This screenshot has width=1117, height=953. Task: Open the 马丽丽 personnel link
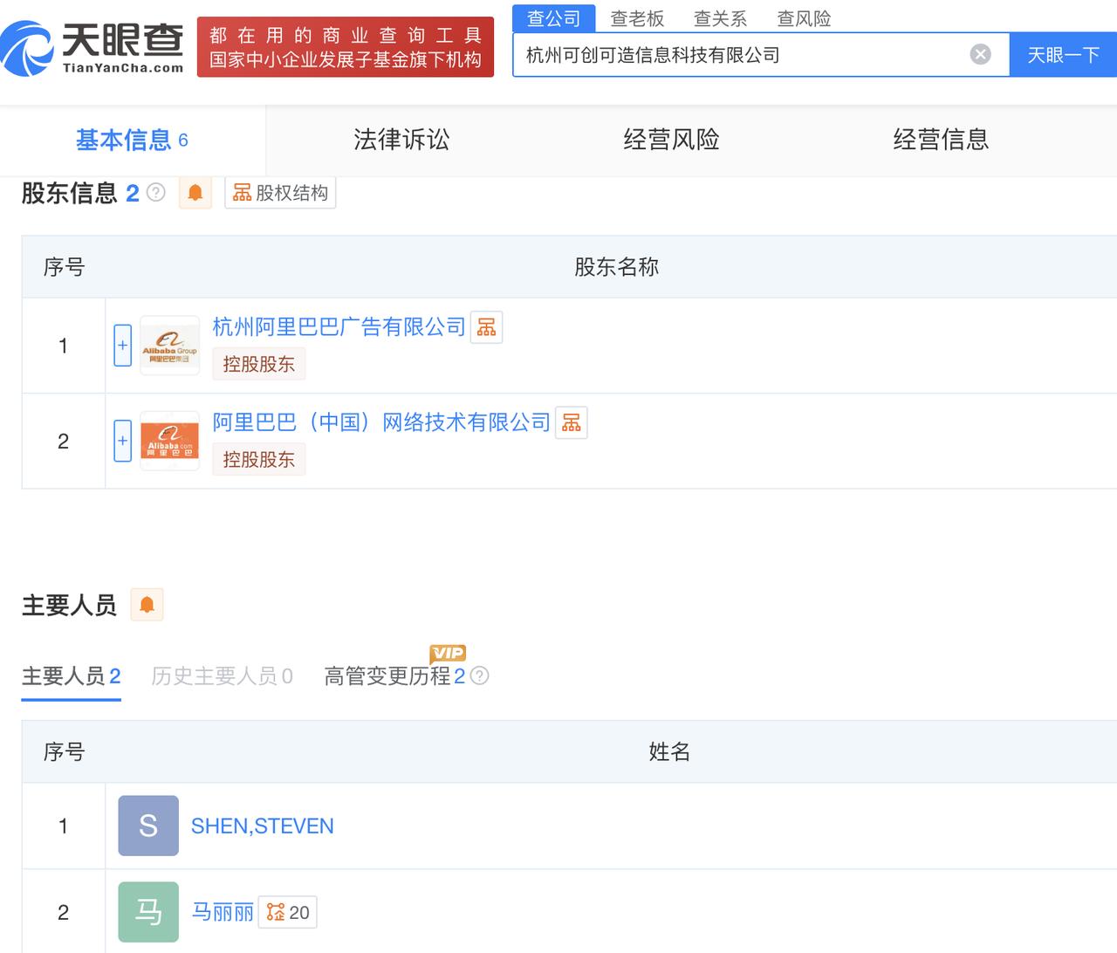pos(223,911)
